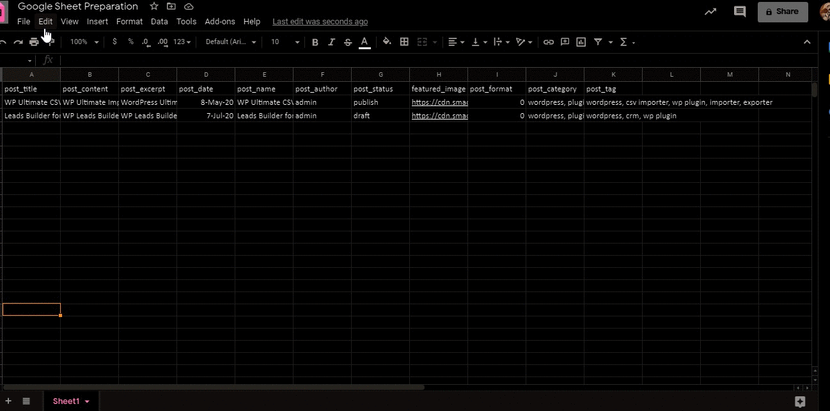Click the cloud document status icon
The height and width of the screenshot is (411, 830).
coord(189,6)
